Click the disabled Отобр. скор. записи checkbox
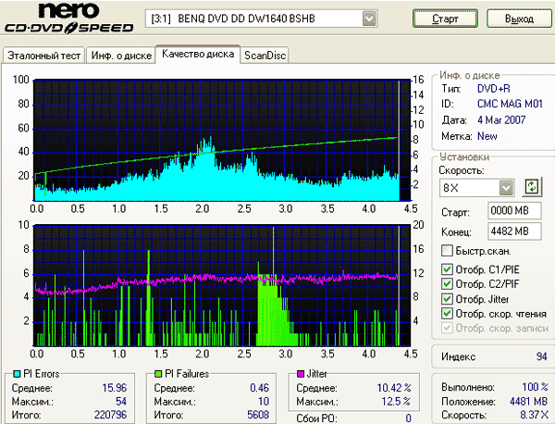Viewport: 555px width, 424px height. pos(447,328)
